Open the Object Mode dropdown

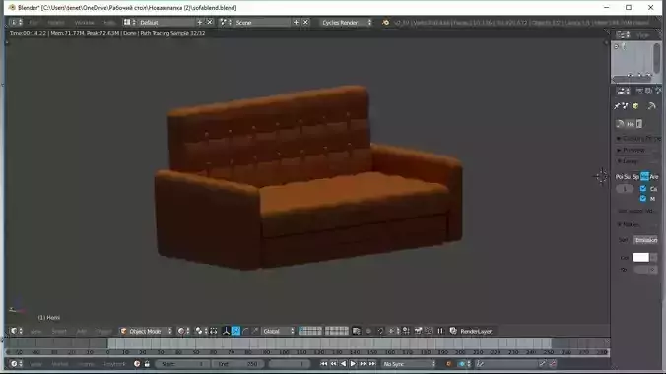(x=146, y=331)
